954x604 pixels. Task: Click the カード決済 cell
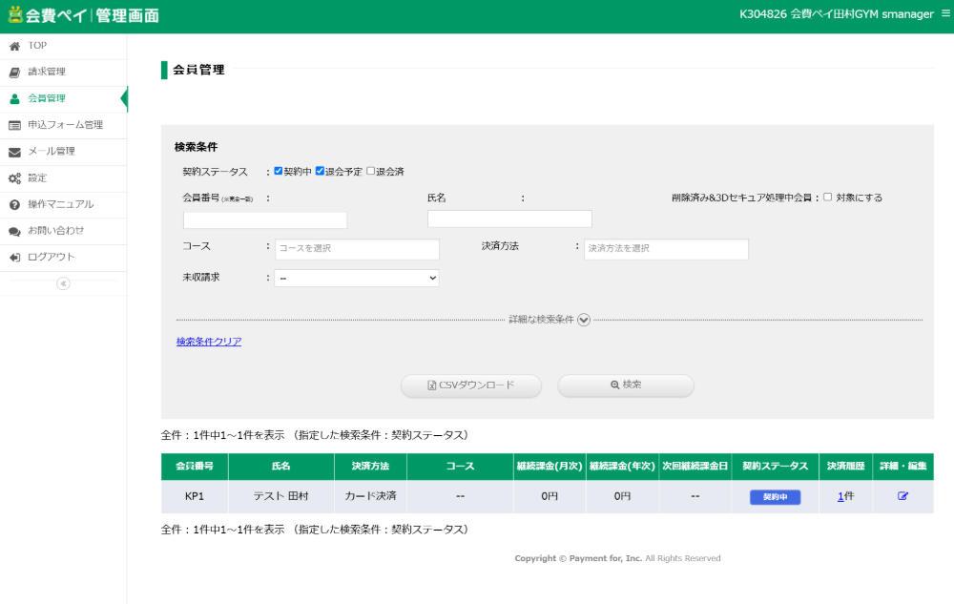(370, 496)
